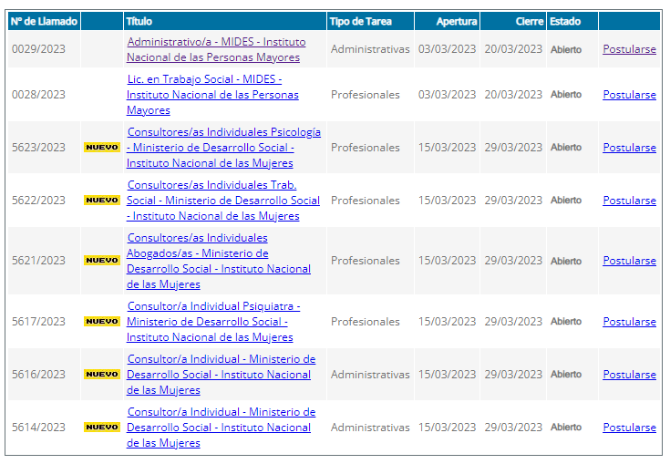Click the NUEVO badge for call 5617/2023
670x464 pixels.
pyautogui.click(x=102, y=322)
